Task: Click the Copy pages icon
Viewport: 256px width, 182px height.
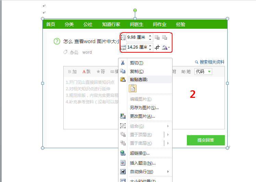Action: [123, 71]
